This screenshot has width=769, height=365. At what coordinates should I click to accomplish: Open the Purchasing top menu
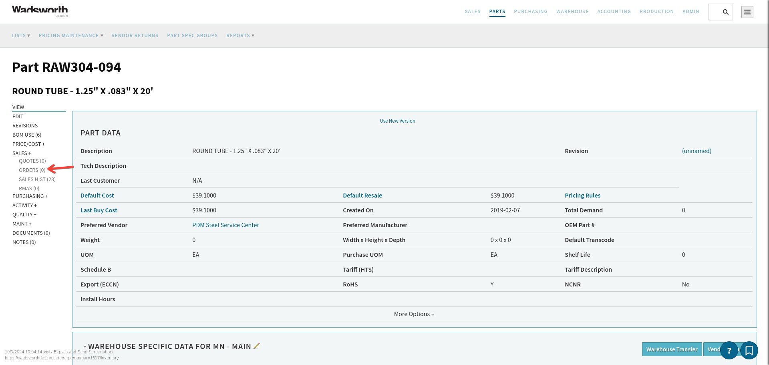(531, 12)
